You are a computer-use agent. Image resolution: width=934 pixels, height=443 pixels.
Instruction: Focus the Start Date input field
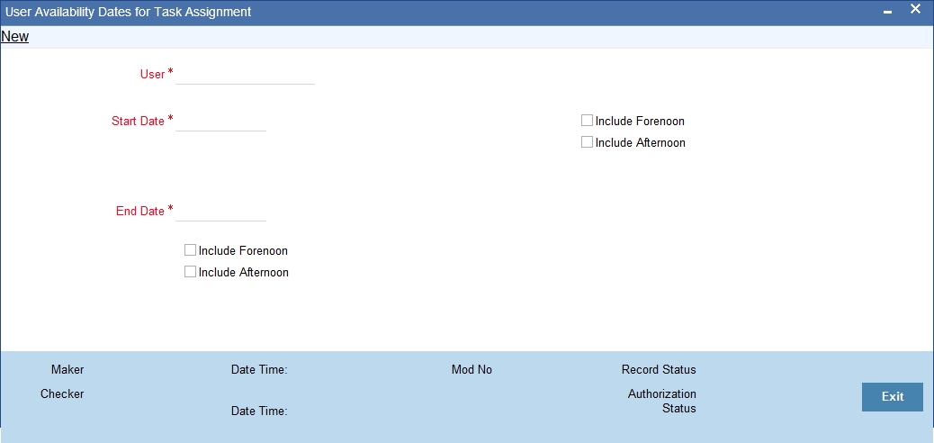pyautogui.click(x=221, y=121)
